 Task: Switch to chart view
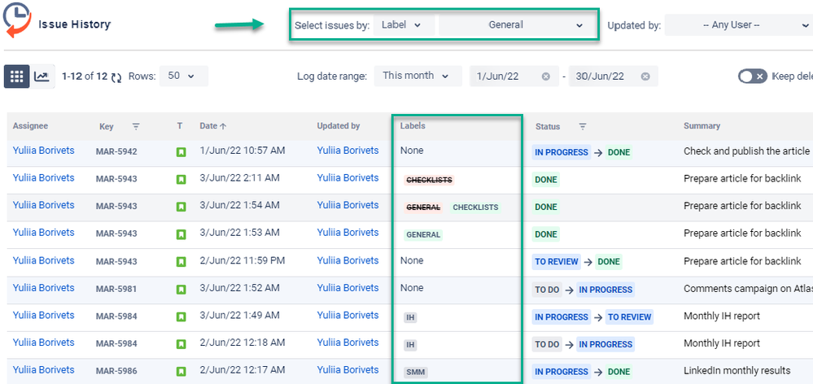pos(42,76)
